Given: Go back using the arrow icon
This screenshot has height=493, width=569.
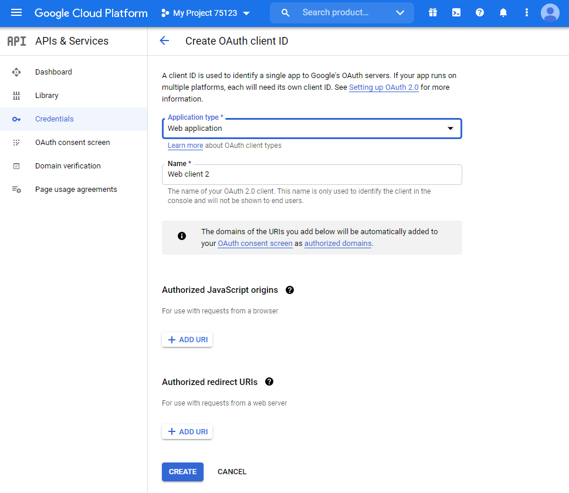Looking at the screenshot, I should click(164, 40).
